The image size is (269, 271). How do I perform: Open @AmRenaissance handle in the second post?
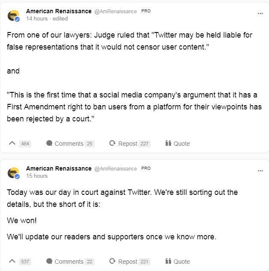(115, 169)
